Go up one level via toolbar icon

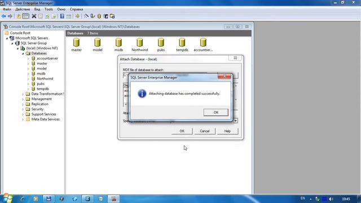(x=19, y=16)
